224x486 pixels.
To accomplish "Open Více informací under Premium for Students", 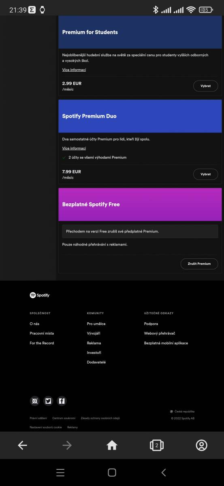I will tap(74, 70).
